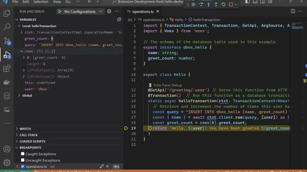Select the greet_count variable value
307x172 pixels.
[x=52, y=39]
